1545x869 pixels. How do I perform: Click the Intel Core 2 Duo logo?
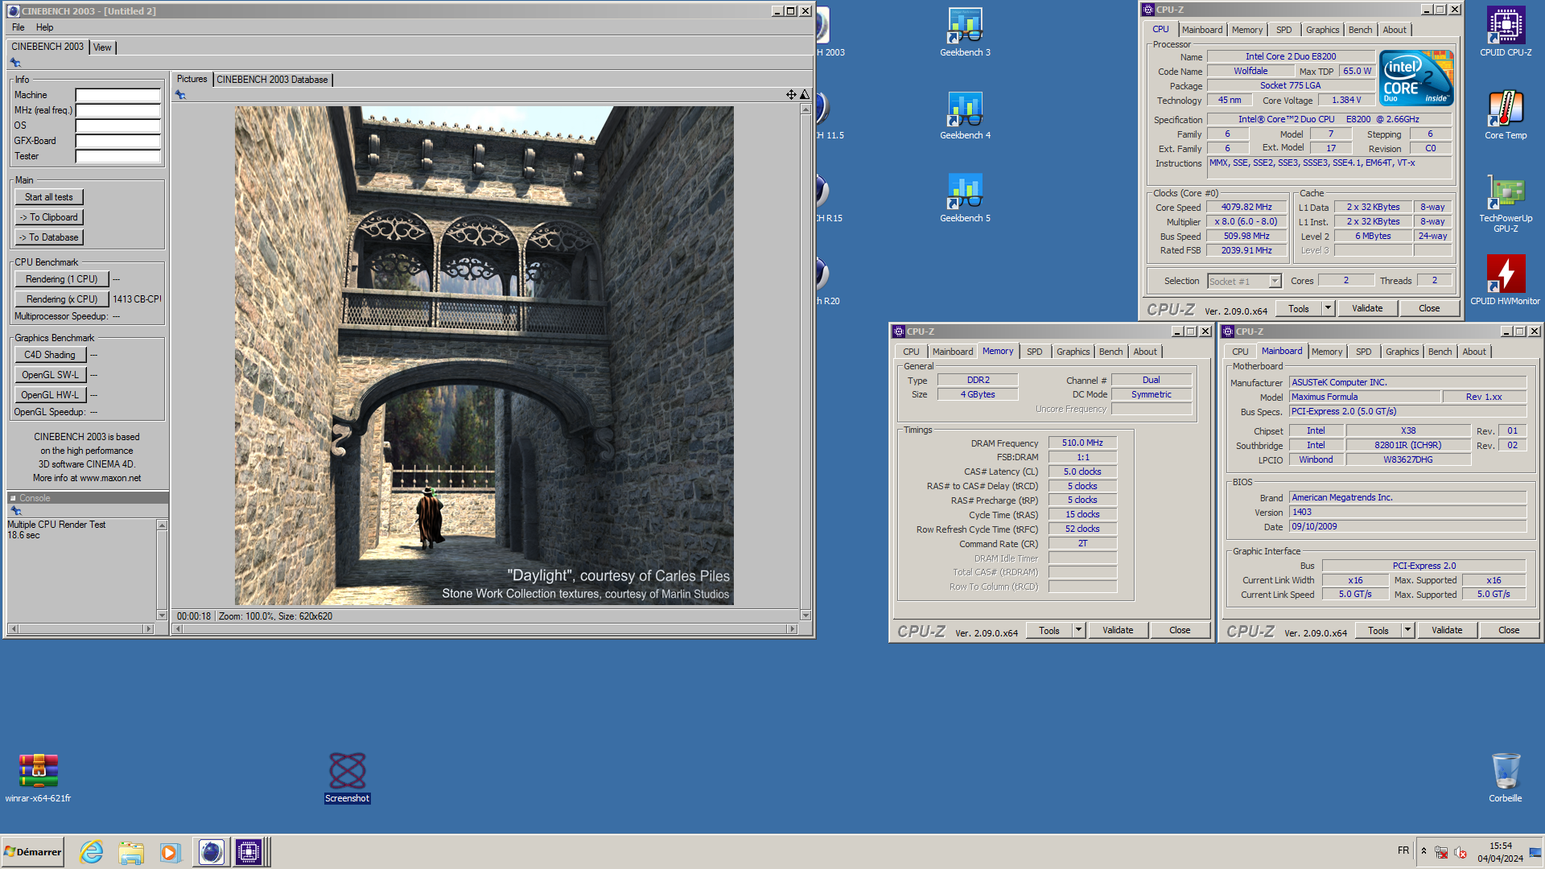1416,78
